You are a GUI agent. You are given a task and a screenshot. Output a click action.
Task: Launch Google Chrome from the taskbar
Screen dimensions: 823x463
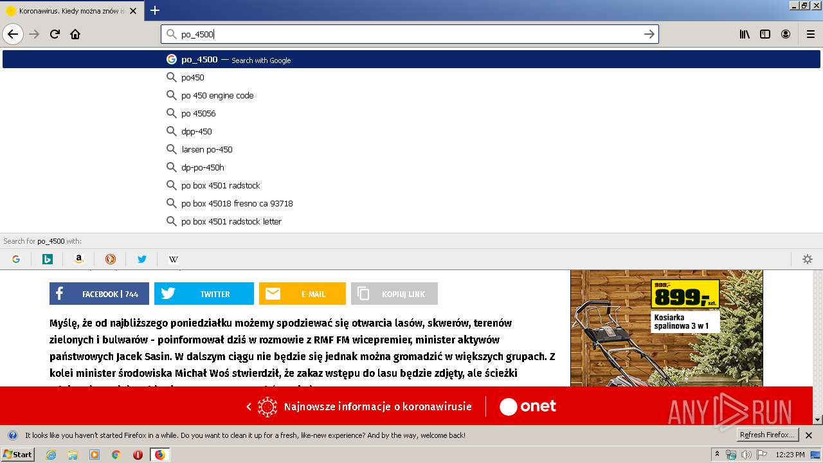[x=116, y=455]
